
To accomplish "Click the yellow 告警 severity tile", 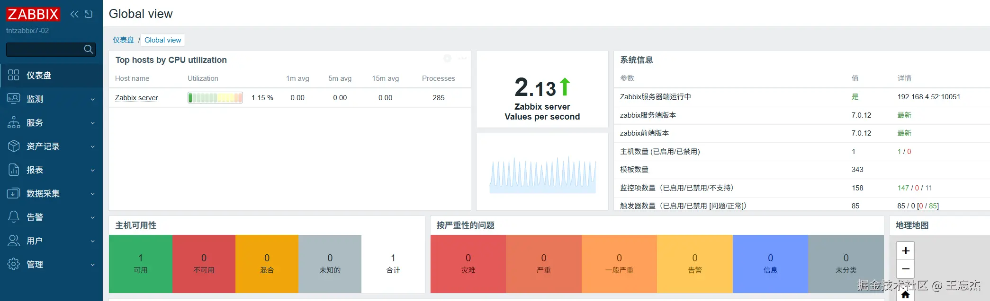I will pos(695,264).
